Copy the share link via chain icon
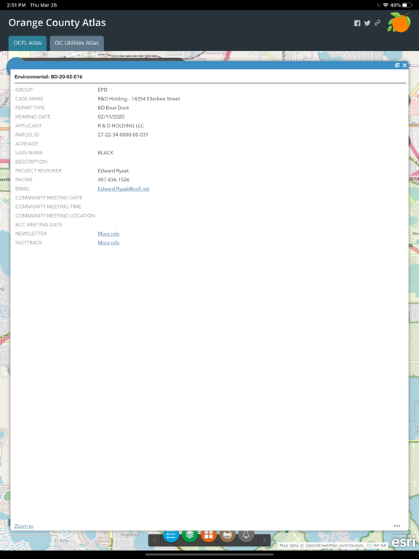Viewport: 419px width, 559px height. [378, 23]
